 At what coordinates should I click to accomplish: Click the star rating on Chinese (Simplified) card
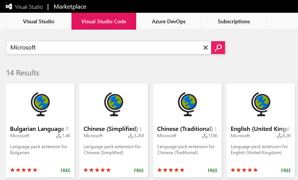97,170
